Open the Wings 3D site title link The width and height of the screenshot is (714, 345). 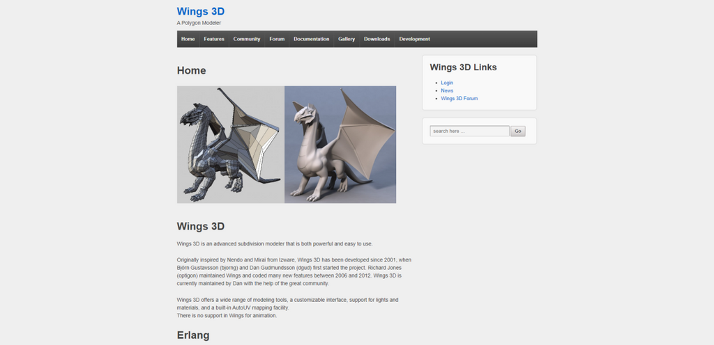coord(200,11)
